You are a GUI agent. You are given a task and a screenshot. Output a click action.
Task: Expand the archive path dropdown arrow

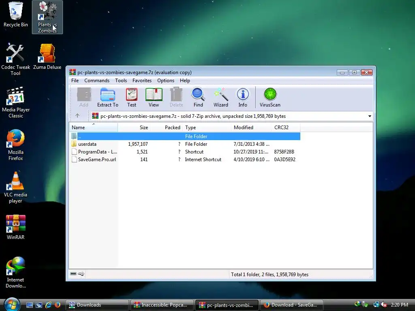[x=370, y=116]
